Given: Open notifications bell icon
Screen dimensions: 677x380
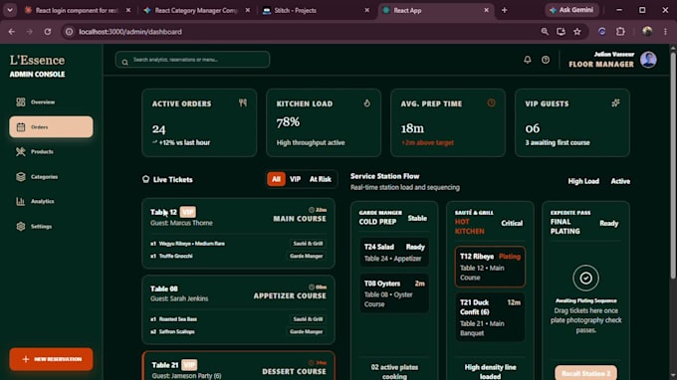Looking at the screenshot, I should [528, 60].
